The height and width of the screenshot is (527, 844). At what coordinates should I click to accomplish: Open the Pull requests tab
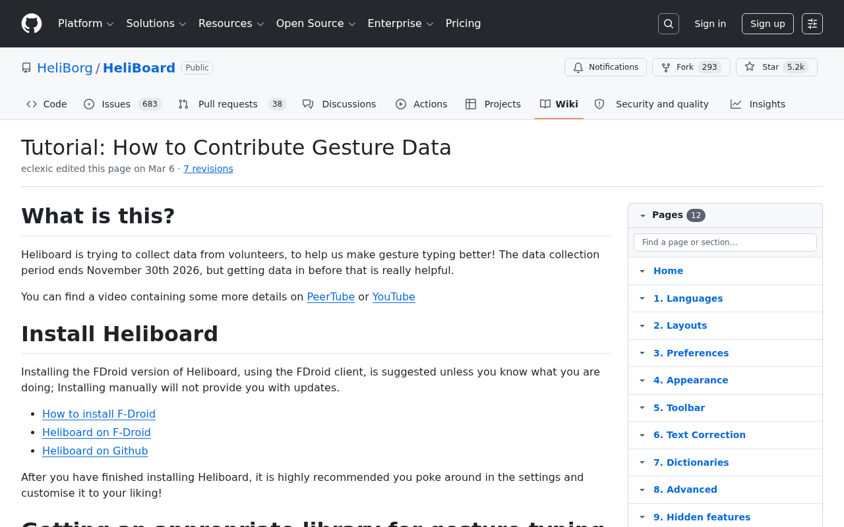232,104
